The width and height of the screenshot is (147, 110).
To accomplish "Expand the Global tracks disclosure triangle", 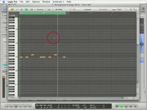I will pos(10,15).
